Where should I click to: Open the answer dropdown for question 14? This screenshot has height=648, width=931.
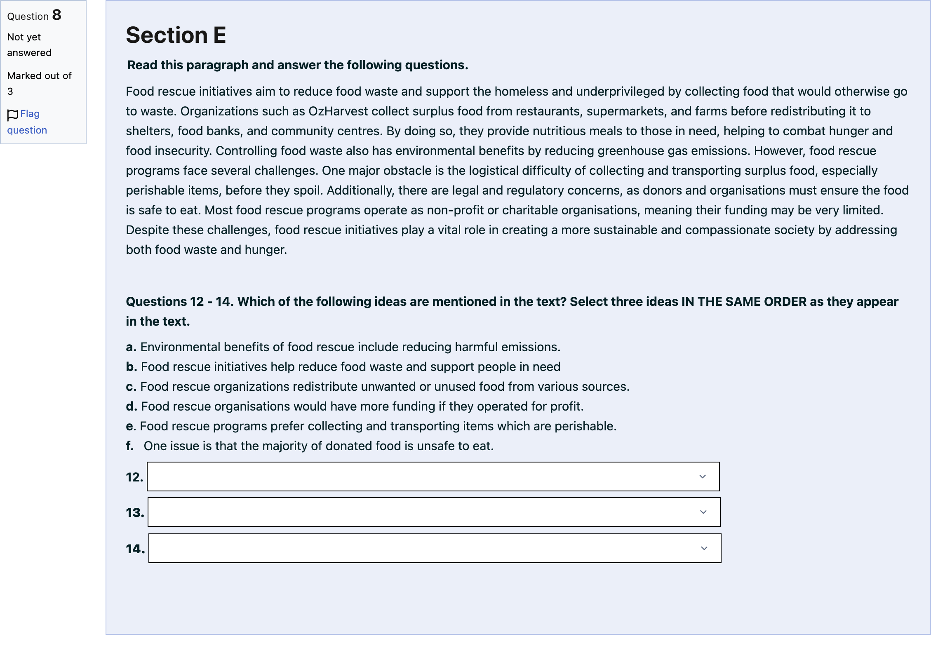(435, 548)
